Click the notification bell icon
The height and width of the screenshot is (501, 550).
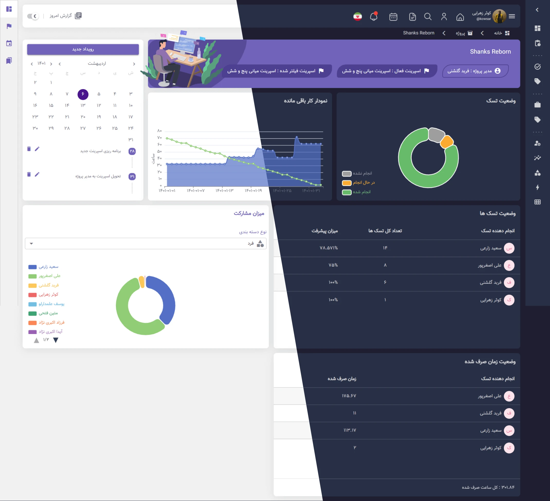pyautogui.click(x=374, y=17)
